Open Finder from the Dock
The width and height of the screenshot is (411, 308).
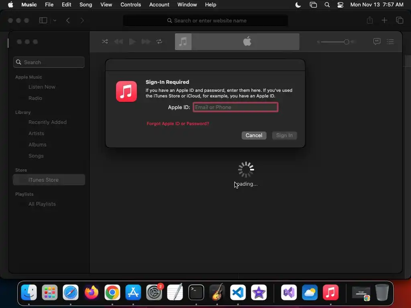coord(29,292)
